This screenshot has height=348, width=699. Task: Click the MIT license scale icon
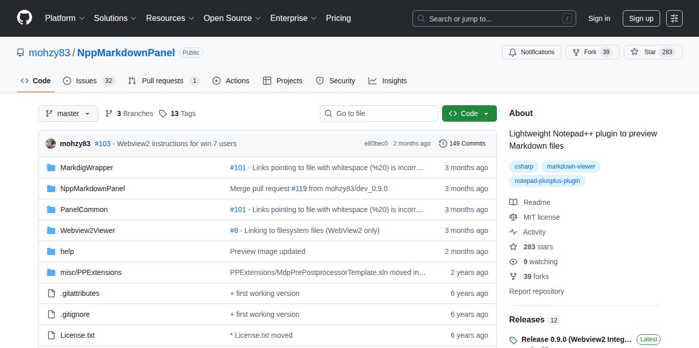(513, 217)
